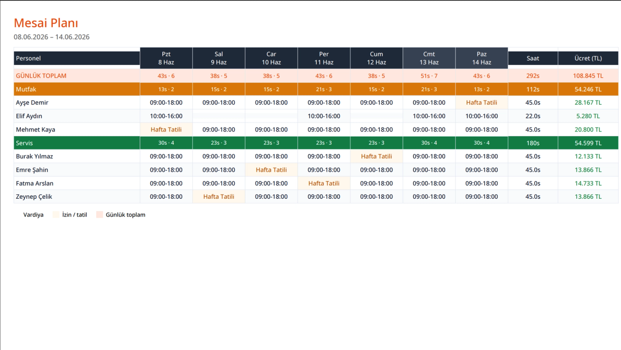Select the Personel column header

click(x=77, y=58)
